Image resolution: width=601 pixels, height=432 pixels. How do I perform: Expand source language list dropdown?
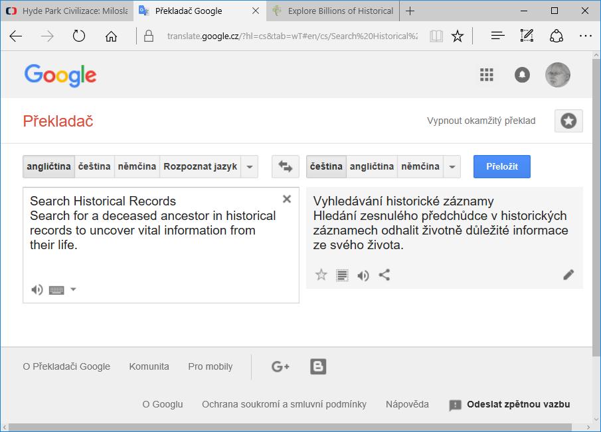coord(250,167)
